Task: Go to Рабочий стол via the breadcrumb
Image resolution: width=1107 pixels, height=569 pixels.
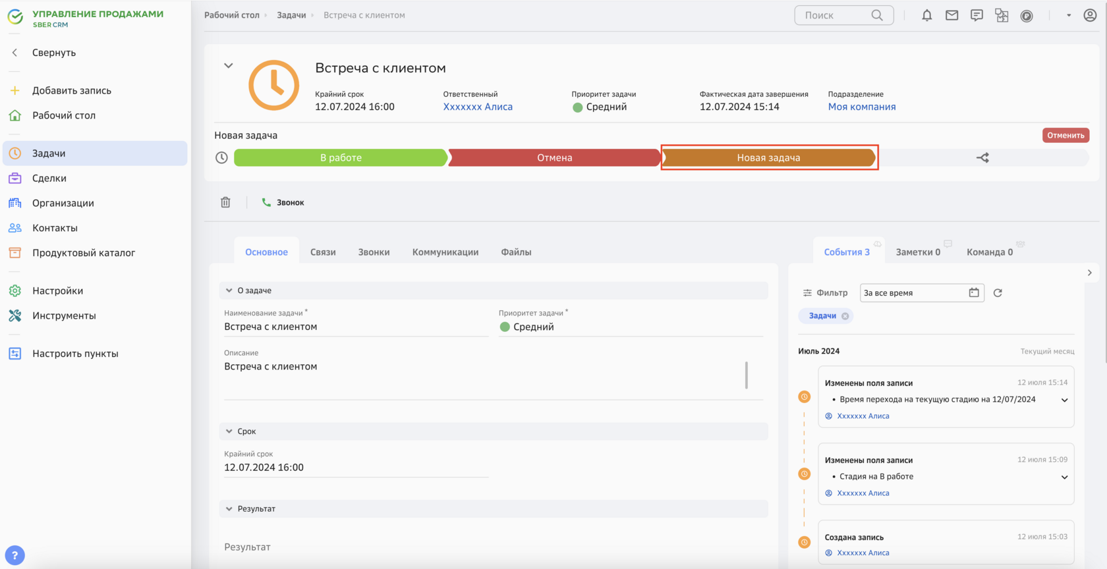Action: click(232, 15)
